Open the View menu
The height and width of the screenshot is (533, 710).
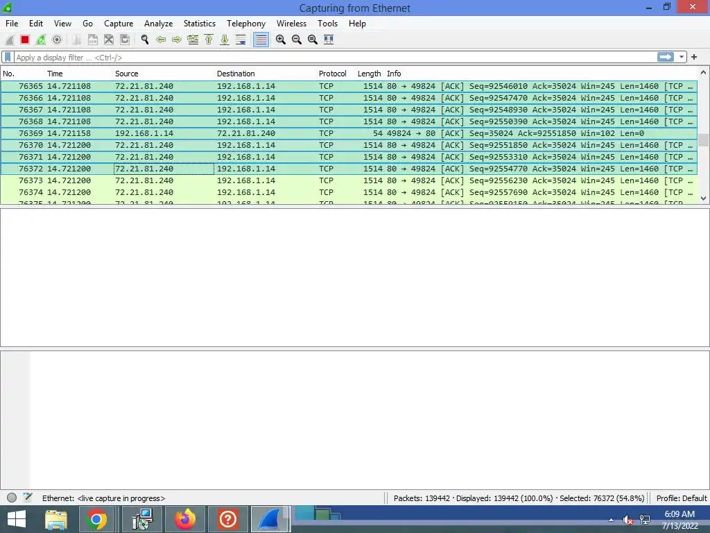point(62,24)
